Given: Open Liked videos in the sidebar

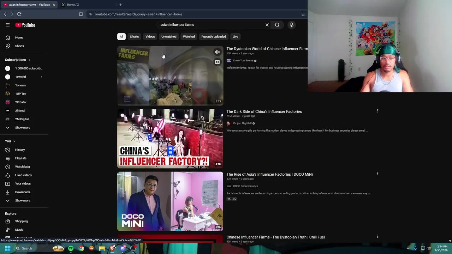Looking at the screenshot, I should click(x=23, y=175).
